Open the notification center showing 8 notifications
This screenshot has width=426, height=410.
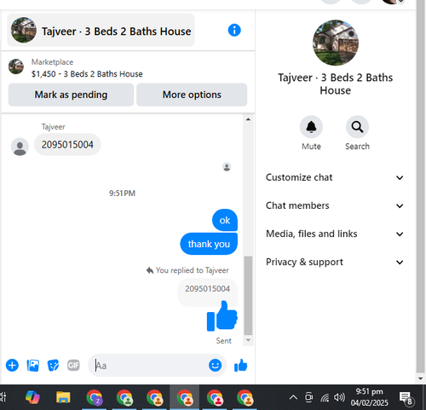click(406, 398)
